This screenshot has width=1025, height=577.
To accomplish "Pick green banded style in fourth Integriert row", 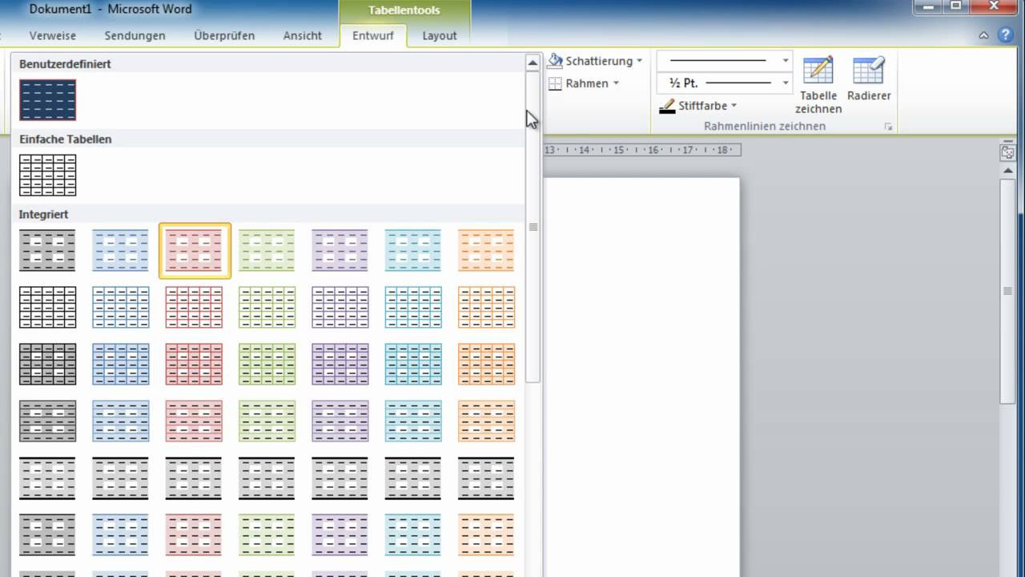I will click(x=267, y=422).
